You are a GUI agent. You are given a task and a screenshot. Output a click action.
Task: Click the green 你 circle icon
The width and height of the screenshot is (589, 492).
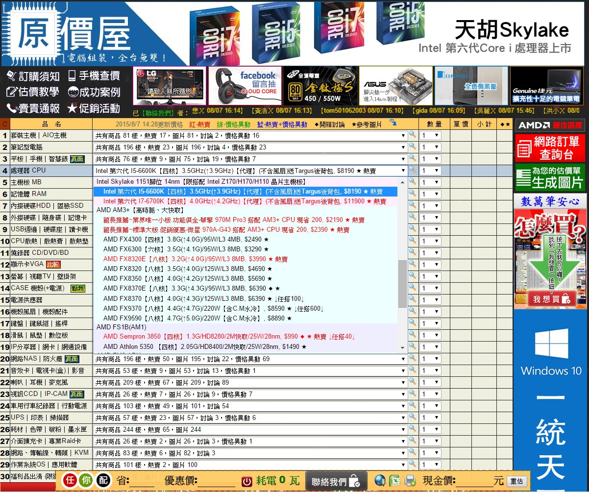(86, 481)
